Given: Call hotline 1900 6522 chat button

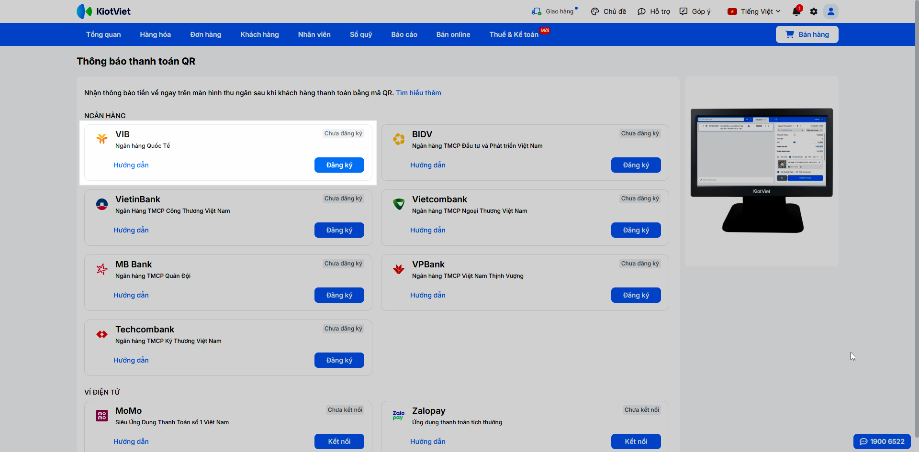Looking at the screenshot, I should coord(882,441).
